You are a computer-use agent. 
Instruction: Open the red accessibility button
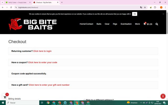[163, 96]
